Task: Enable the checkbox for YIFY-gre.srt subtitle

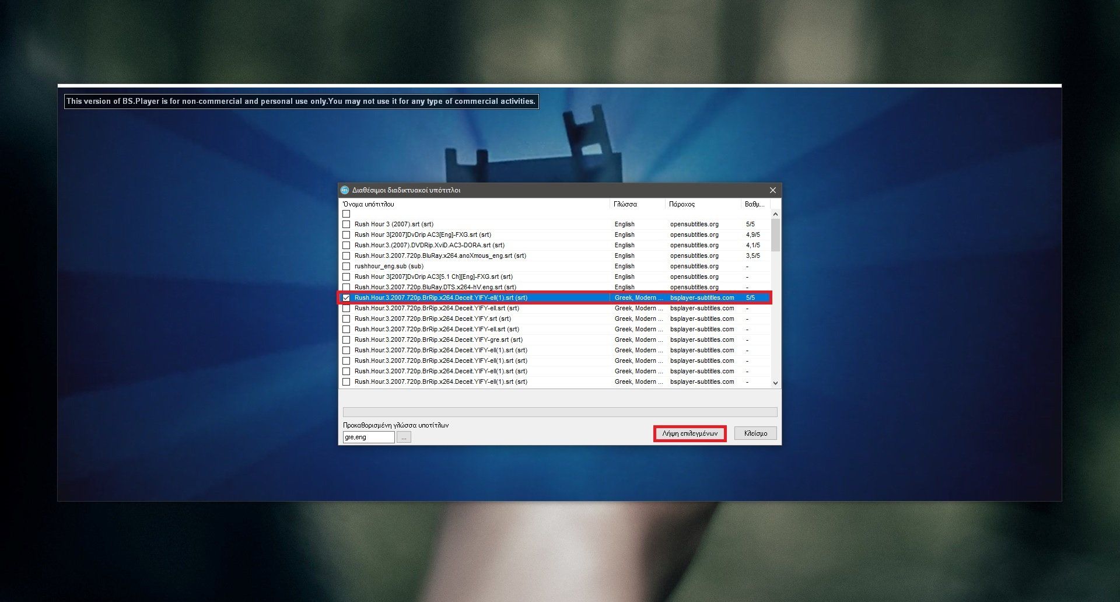Action: pyautogui.click(x=346, y=340)
